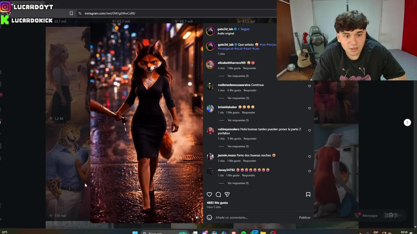Viewport: 417px width, 234px height.
Task: View the site information icon beside the URL
Action: (79, 13)
